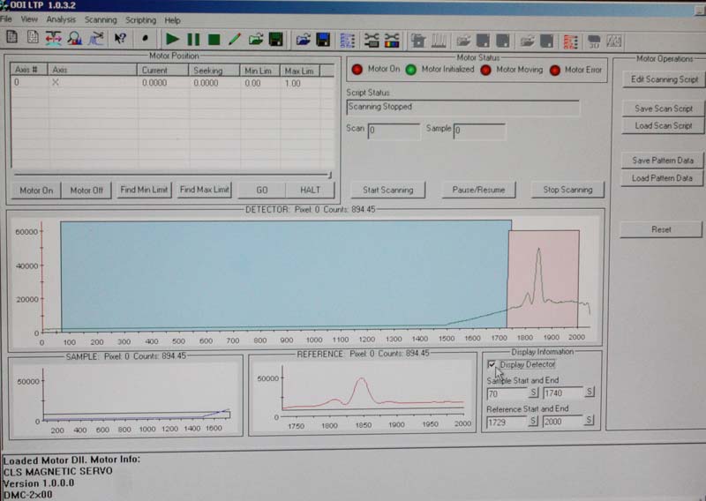Click the Motor On button
This screenshot has width=706, height=501.
point(36,191)
